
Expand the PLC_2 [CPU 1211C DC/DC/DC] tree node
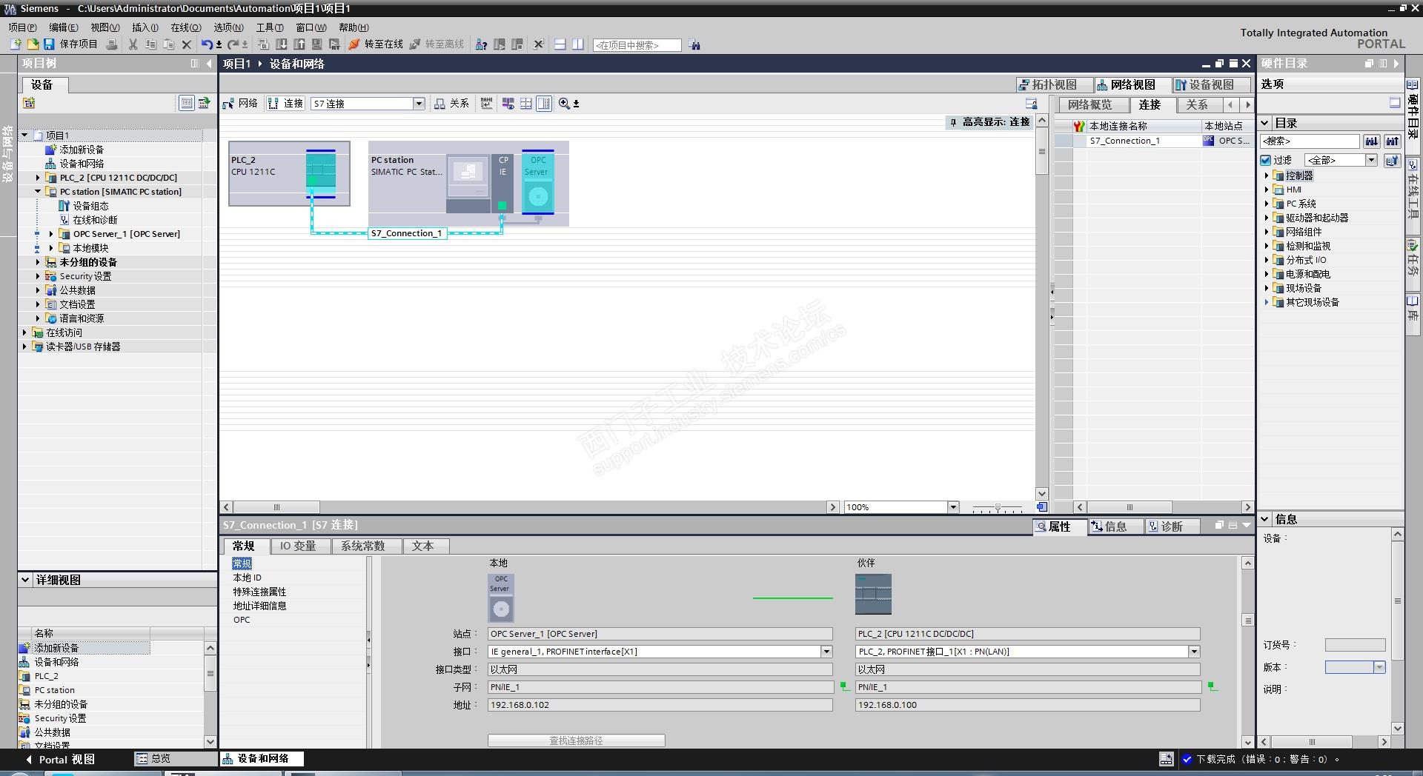click(x=38, y=178)
